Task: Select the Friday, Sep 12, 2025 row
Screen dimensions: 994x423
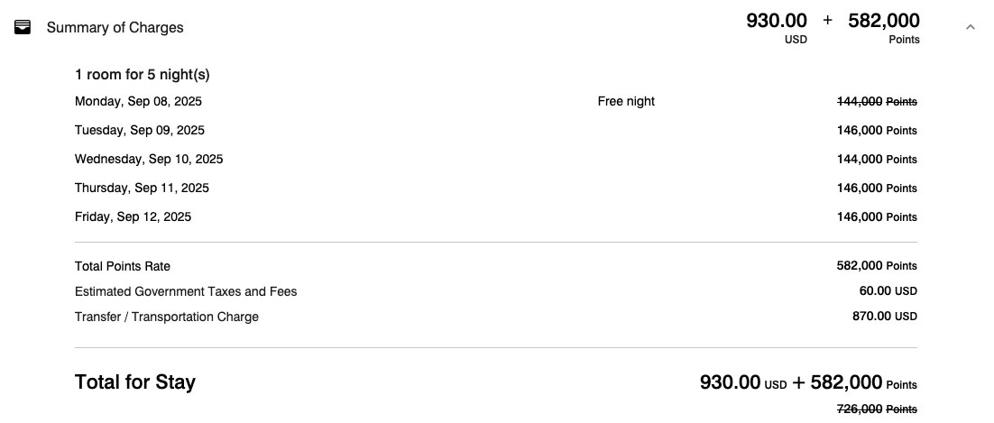Action: 496,216
